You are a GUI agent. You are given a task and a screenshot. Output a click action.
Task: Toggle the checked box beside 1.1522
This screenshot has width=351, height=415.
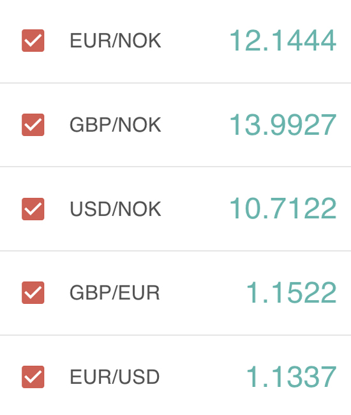click(33, 292)
